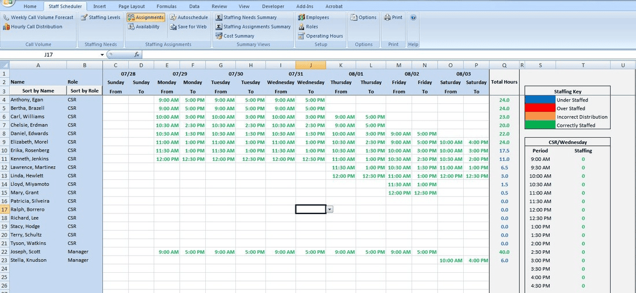Open the Availability view

point(143,27)
